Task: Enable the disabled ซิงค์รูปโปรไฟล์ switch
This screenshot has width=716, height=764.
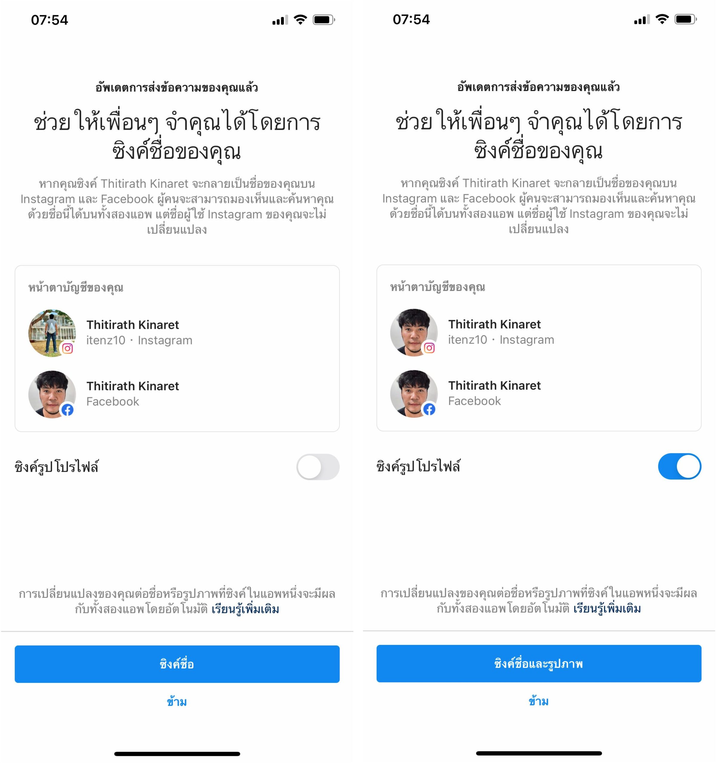Action: click(x=318, y=467)
